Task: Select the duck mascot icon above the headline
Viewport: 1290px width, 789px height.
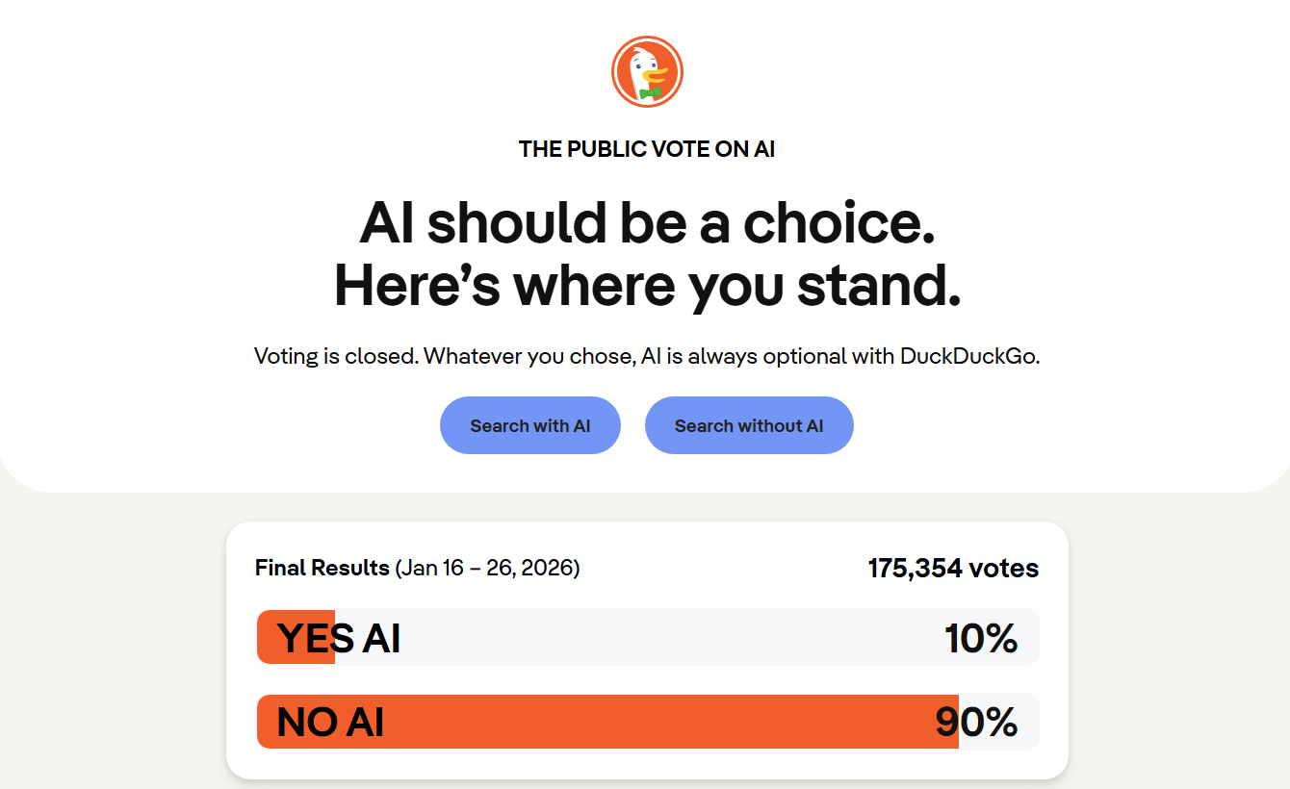Action: (x=647, y=71)
